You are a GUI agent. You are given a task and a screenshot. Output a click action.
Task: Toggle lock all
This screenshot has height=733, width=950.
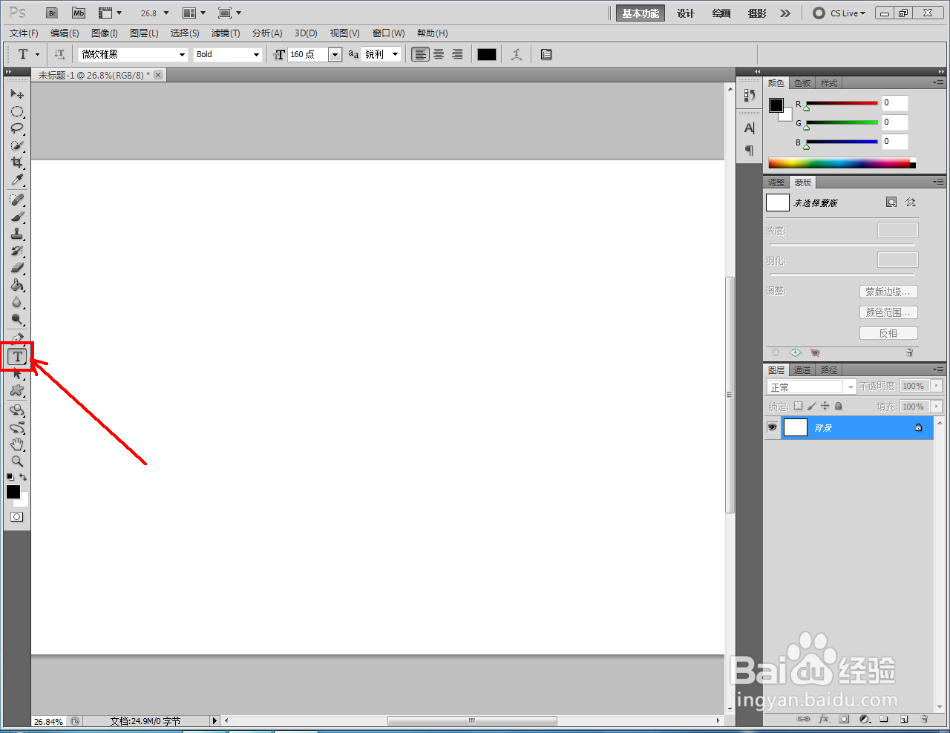838,406
